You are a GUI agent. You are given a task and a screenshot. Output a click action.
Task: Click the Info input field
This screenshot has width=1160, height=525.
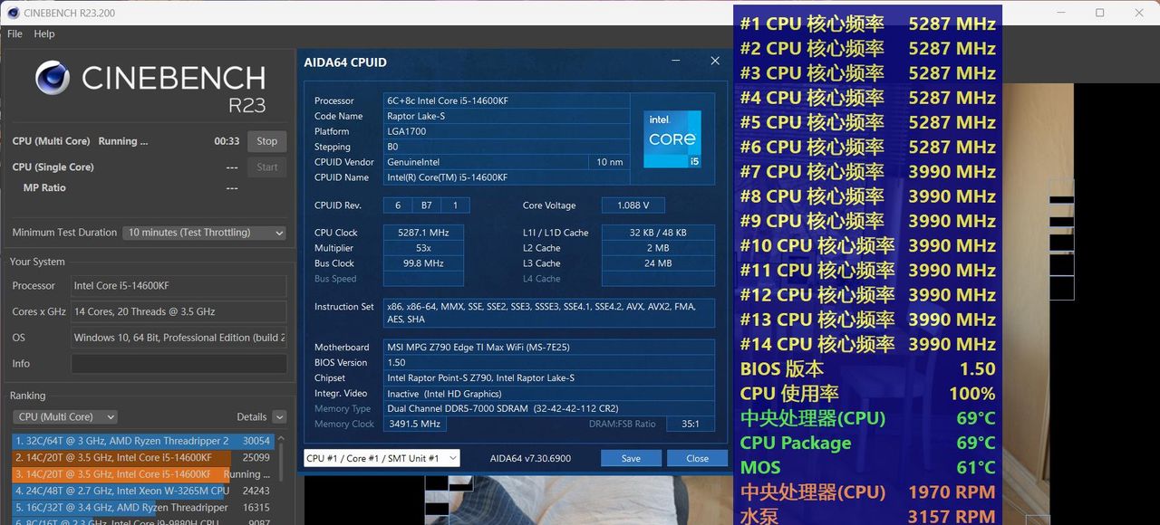click(x=179, y=364)
